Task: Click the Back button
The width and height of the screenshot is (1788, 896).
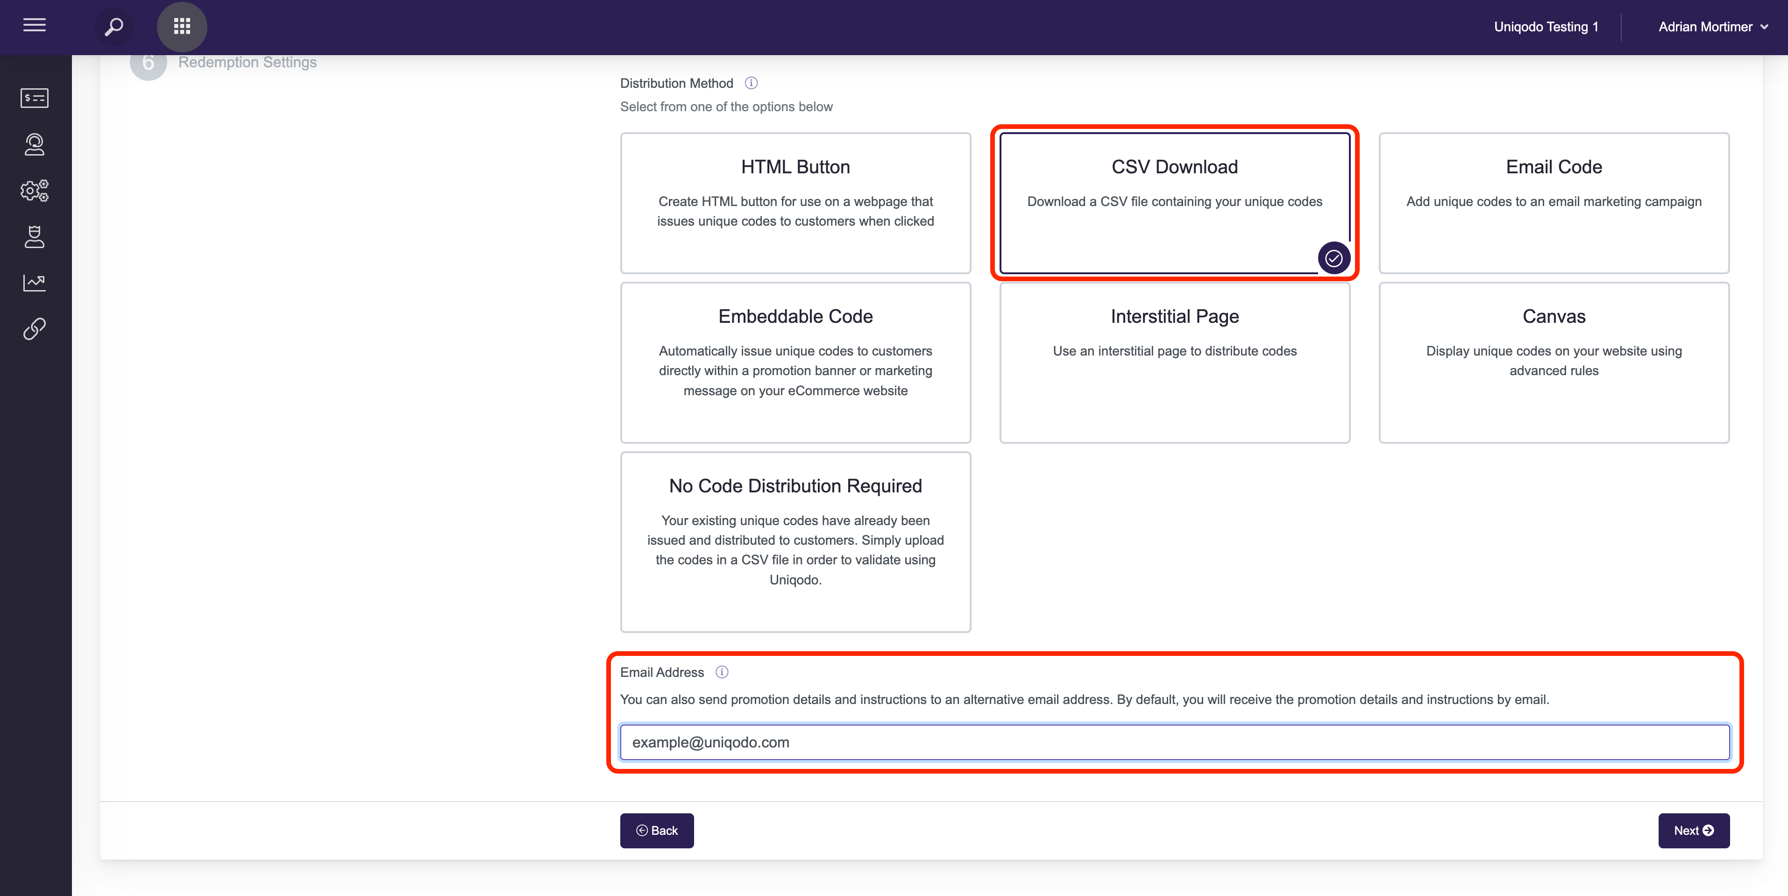Action: coord(657,830)
